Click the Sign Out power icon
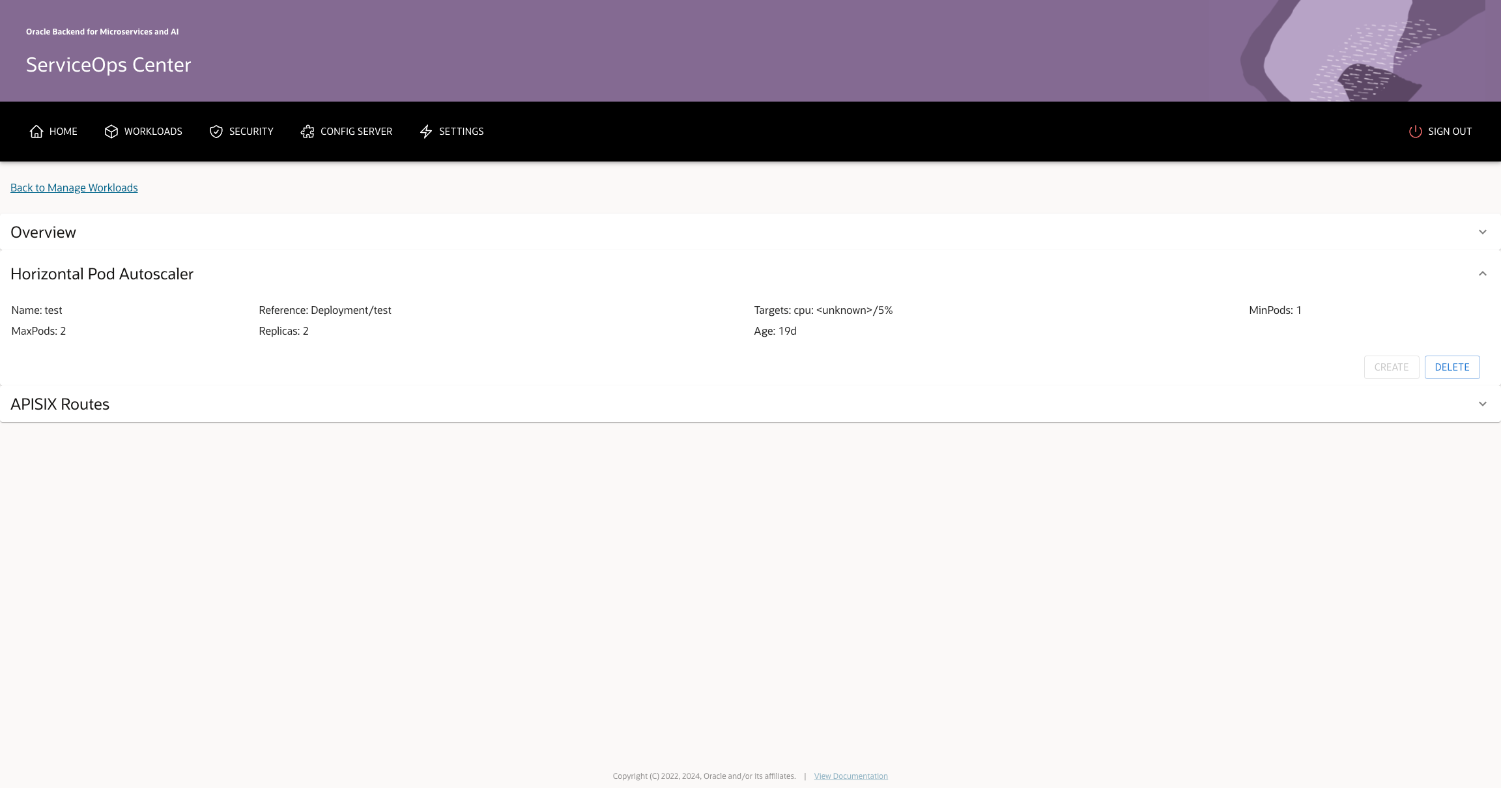 [x=1415, y=132]
